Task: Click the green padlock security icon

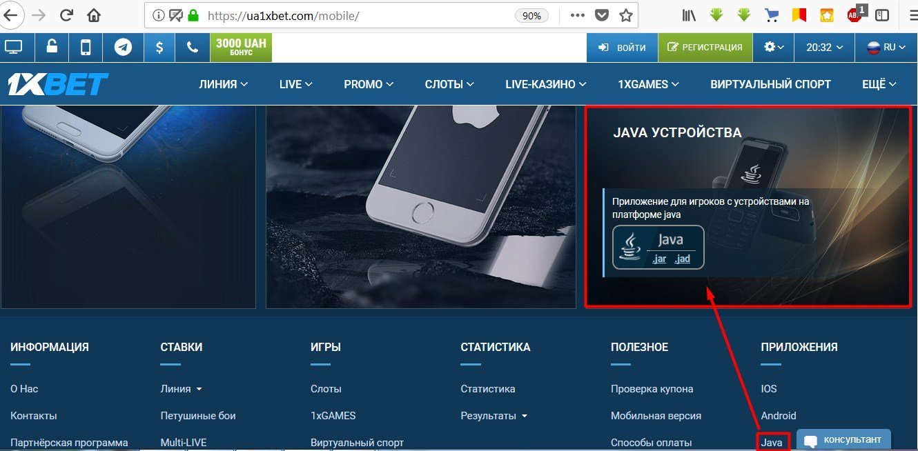Action: (193, 15)
